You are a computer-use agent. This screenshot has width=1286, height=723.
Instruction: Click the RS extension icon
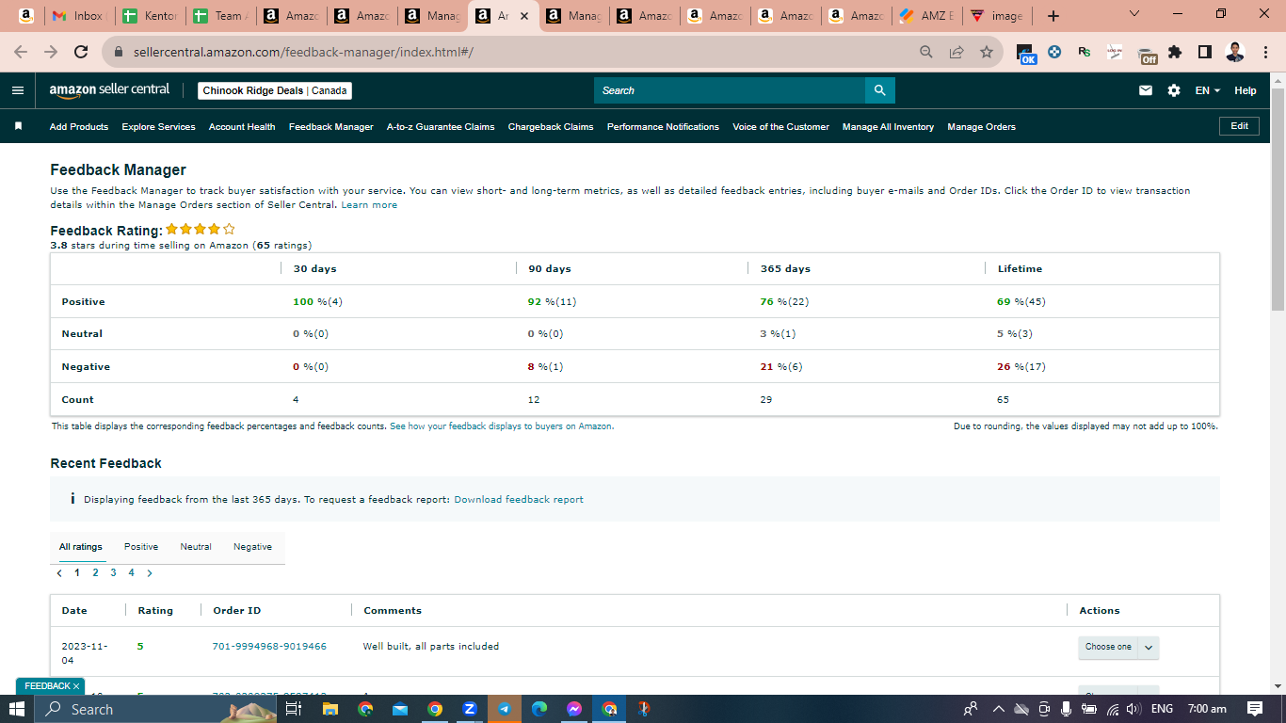pos(1085,52)
